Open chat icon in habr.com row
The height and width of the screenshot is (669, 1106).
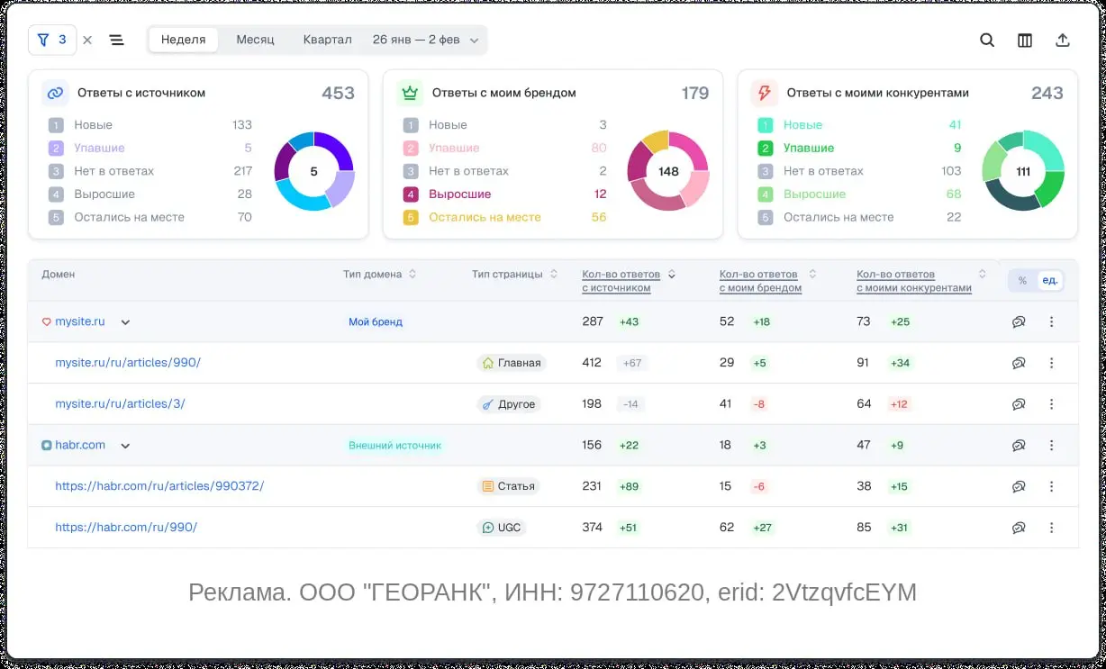coord(1019,445)
